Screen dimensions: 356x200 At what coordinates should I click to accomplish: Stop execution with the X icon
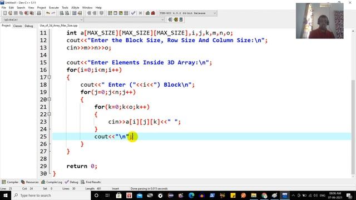click(140, 13)
